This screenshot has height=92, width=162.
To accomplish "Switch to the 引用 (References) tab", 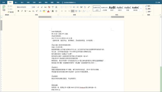I will coord(34,3).
